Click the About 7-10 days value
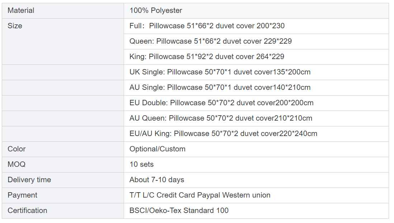This screenshot has height=223, width=394. click(x=157, y=180)
